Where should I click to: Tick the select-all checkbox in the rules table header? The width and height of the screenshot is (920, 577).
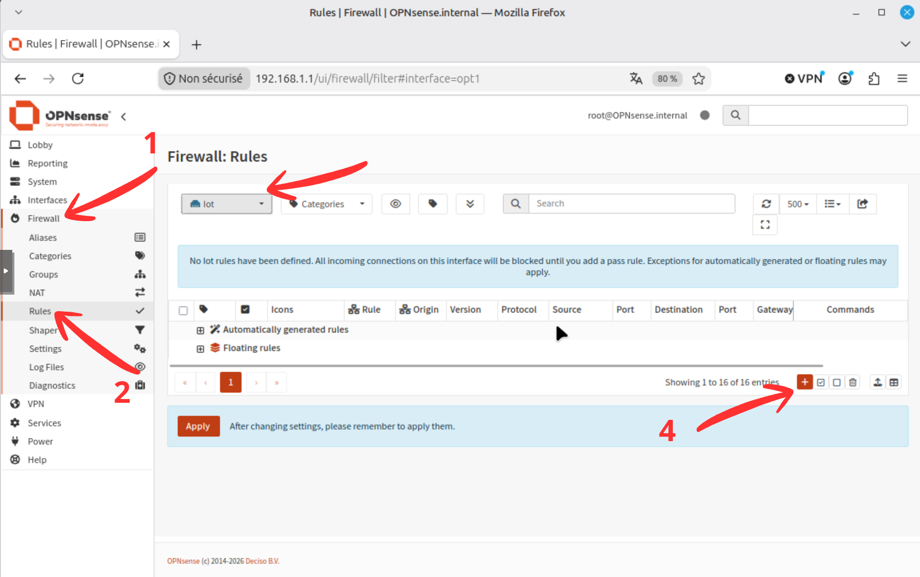tap(183, 311)
